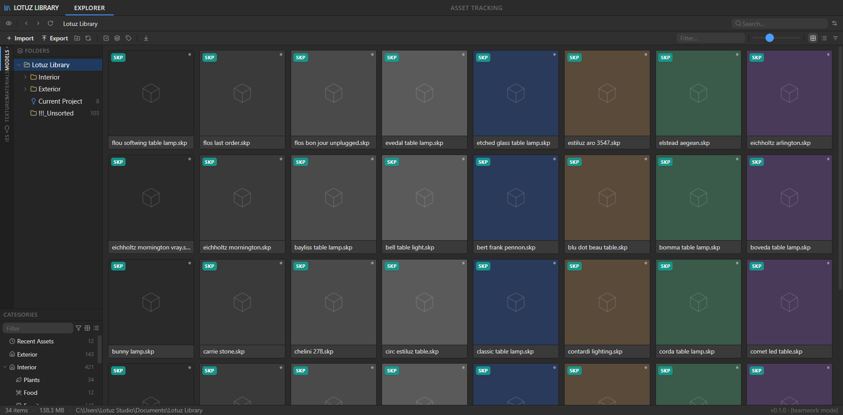Toggle the eye visibility icon in navigation bar
The width and height of the screenshot is (843, 415).
coord(8,23)
